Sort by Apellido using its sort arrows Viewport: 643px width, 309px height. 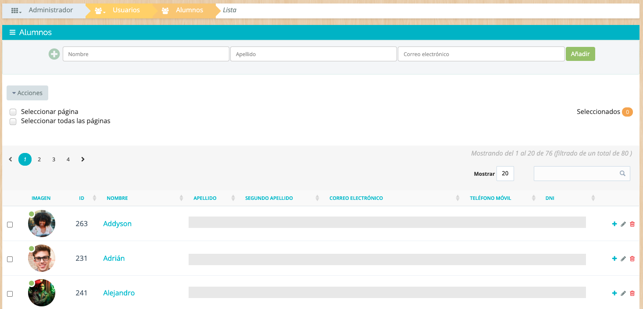click(233, 198)
